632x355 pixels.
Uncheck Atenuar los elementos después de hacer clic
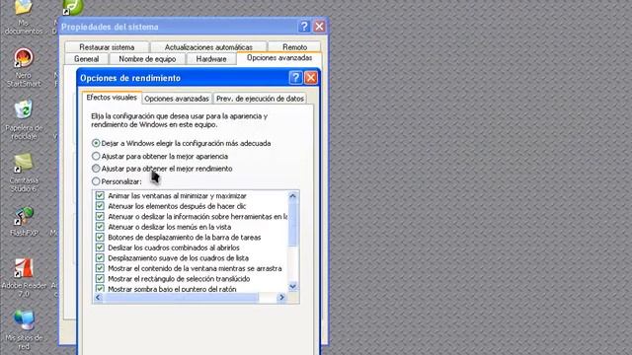tap(100, 206)
